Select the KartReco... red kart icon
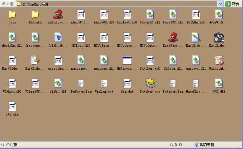Screen dimensions: 243x149 [173, 37]
